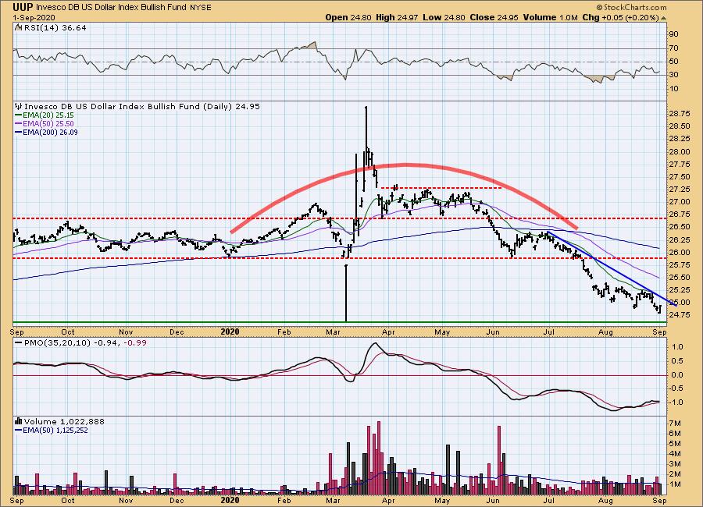Click the 'EMA(200) 26.09' legend text

[50, 133]
